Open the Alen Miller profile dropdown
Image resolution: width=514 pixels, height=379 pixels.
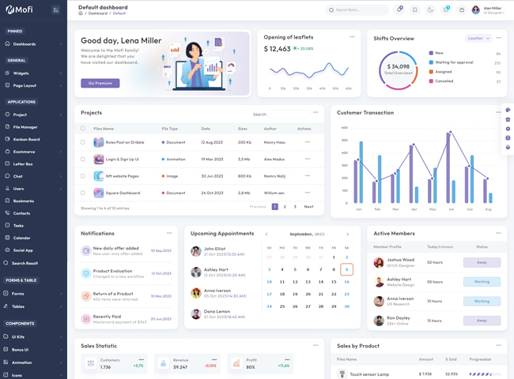pos(487,10)
